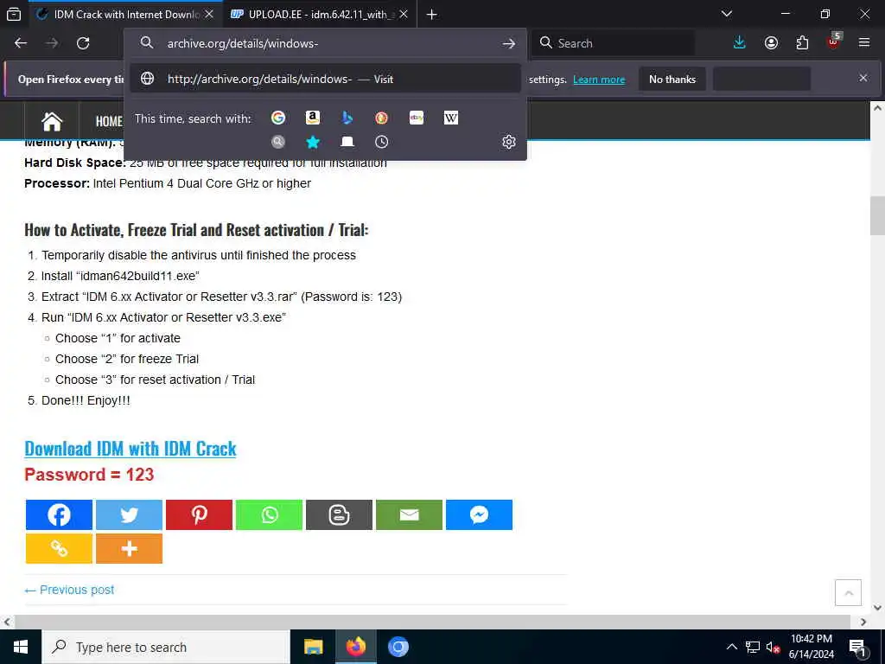
Task: Search with Wikipedia this time
Action: (x=451, y=118)
